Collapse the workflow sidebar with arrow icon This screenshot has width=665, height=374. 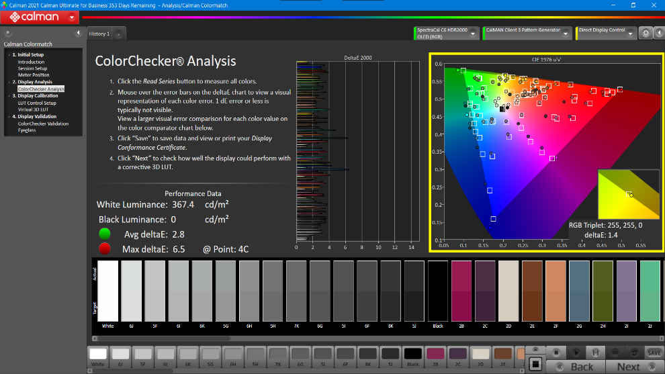tap(78, 33)
